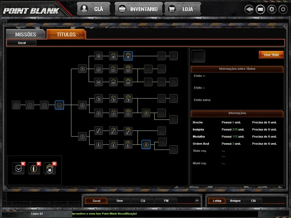
Task: Select the Lobby player list tab
Action: coord(217,201)
